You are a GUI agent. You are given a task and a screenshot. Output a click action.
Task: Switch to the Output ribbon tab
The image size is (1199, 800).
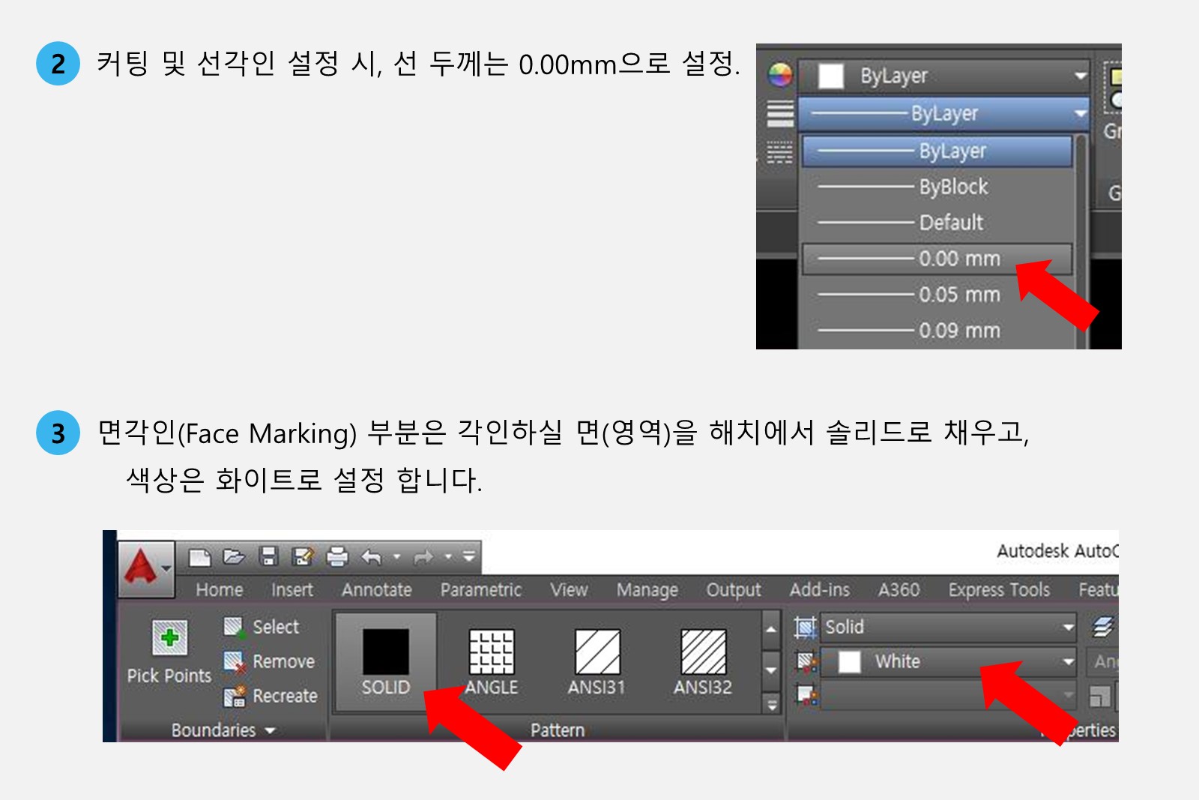click(734, 591)
